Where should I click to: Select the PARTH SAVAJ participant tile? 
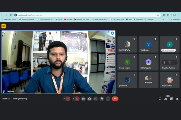pyautogui.click(x=127, y=44)
